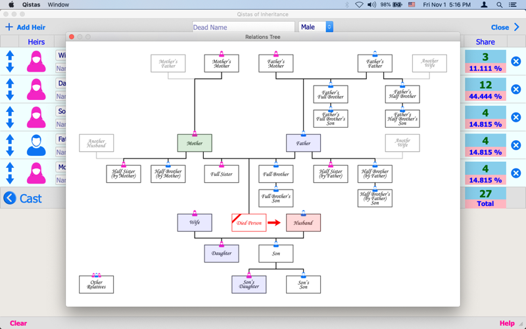The height and width of the screenshot is (329, 526).
Task: Open the Apple menu
Action: coord(11,5)
